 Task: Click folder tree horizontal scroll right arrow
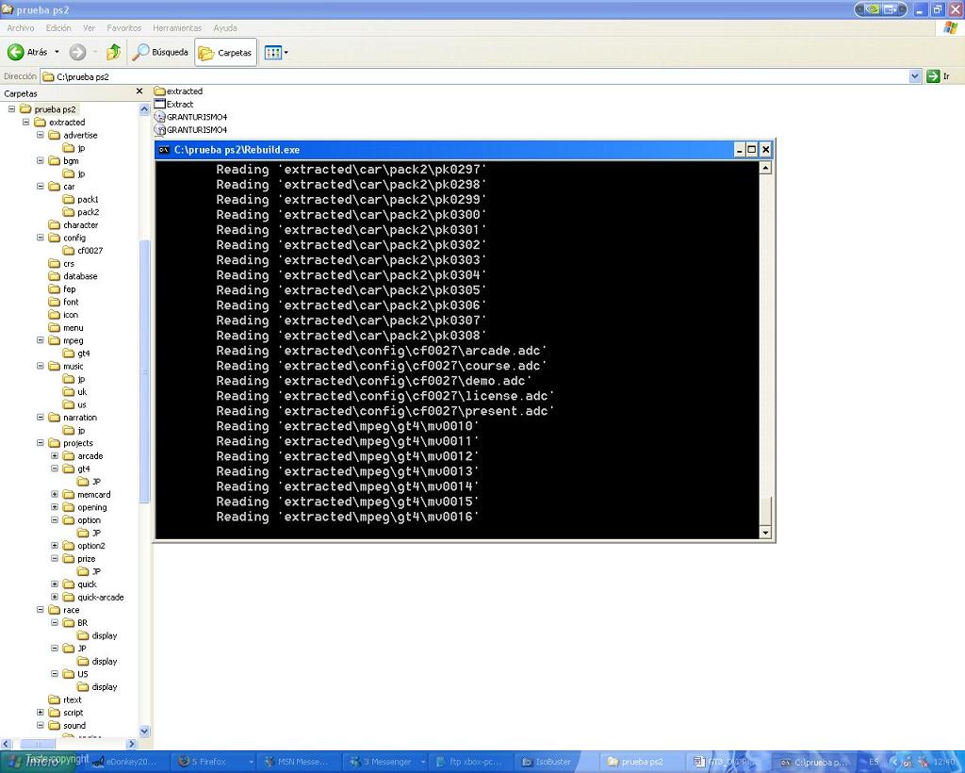pyautogui.click(x=131, y=744)
